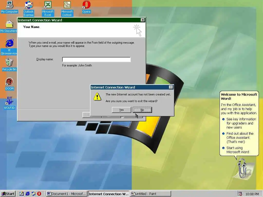The image size is (263, 197).
Task: Open the My Documents folder icon
Action: [x=9, y=26]
